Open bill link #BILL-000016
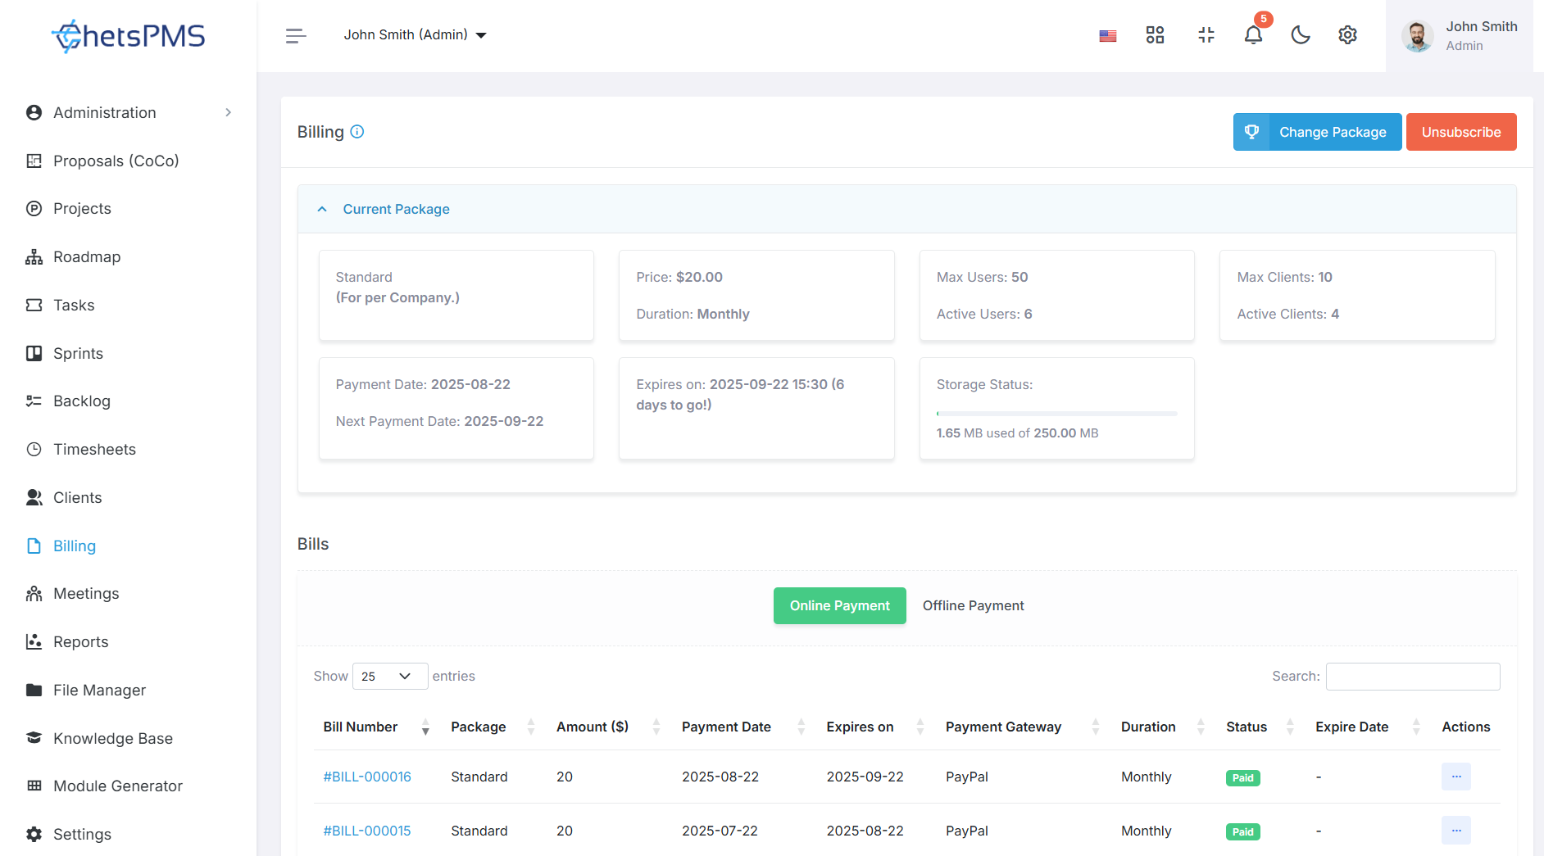 [x=367, y=777]
